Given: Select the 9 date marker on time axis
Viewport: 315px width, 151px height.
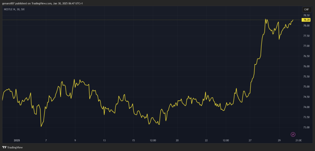Looking at the screenshot, I should coord(75,140).
